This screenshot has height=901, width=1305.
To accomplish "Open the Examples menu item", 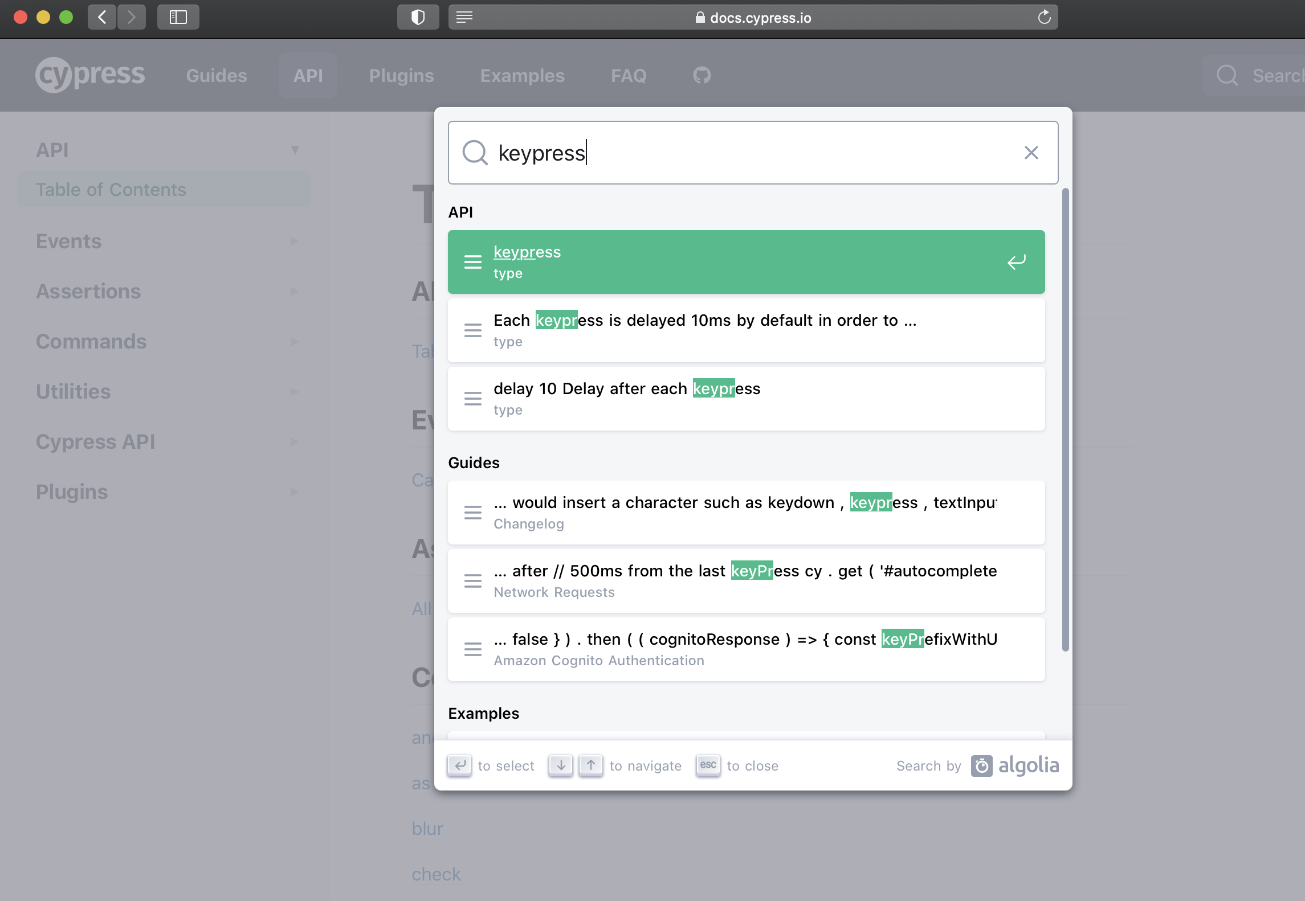I will pos(522,75).
